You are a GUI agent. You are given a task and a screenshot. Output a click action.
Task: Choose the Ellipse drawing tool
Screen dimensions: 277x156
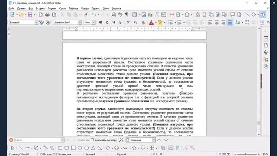80,148
